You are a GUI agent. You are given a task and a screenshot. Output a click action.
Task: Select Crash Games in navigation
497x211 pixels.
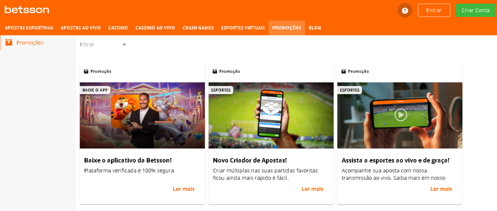(198, 28)
